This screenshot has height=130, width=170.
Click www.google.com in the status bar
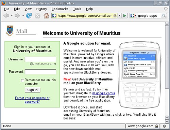[140, 126]
